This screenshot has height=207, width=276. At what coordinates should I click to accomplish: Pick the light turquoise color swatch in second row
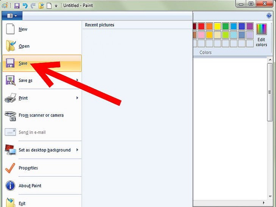coord(234,34)
